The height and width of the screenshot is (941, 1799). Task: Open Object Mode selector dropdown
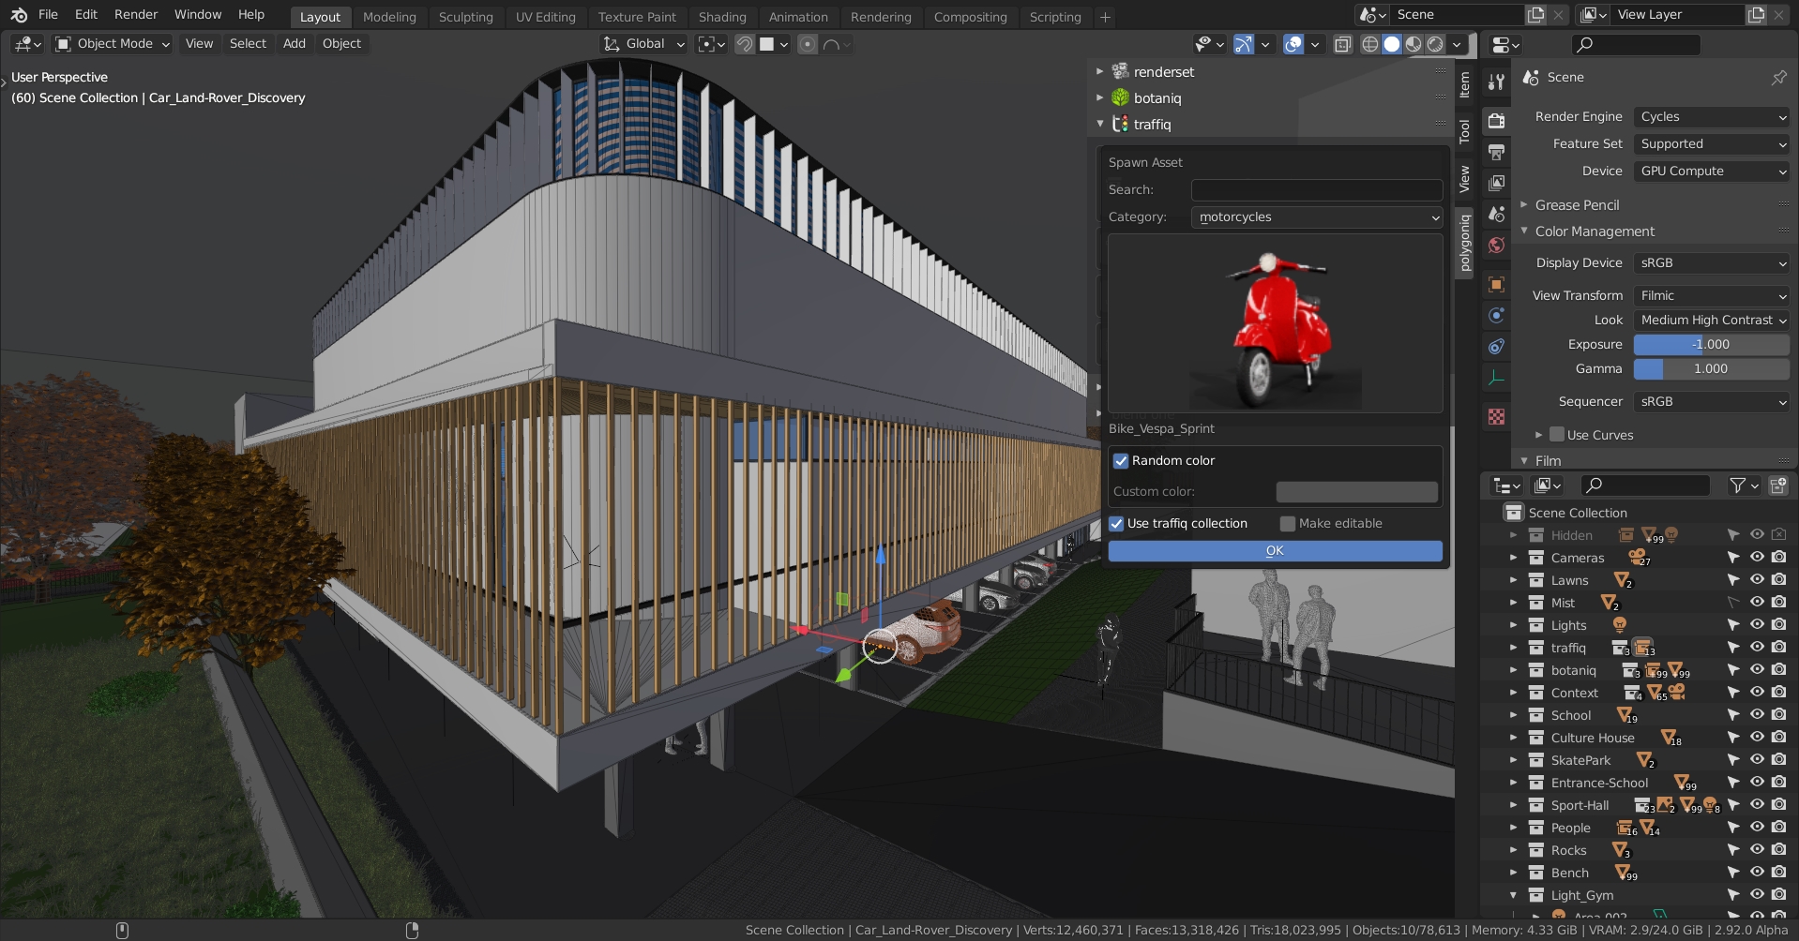[113, 44]
